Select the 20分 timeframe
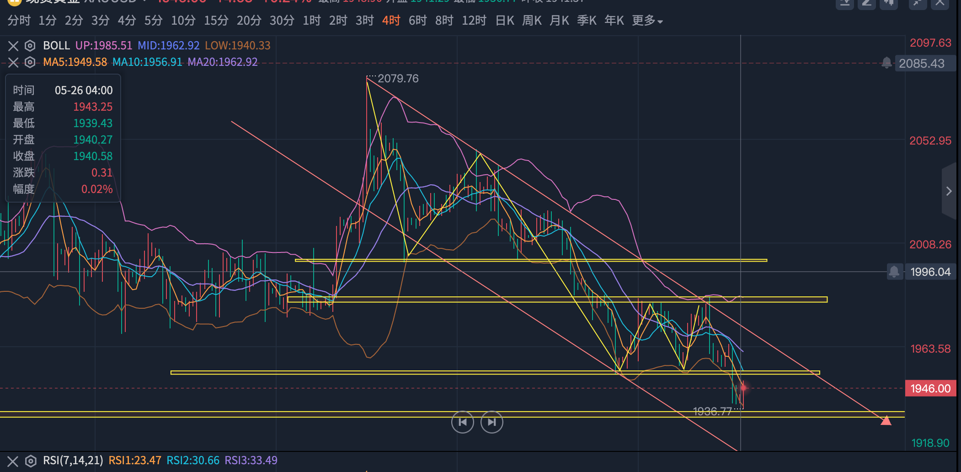This screenshot has width=961, height=472. point(249,21)
